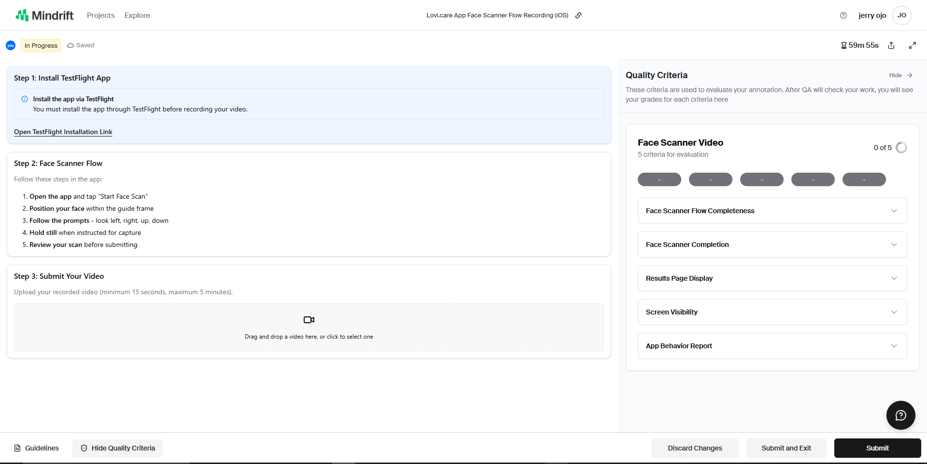This screenshot has width=927, height=464.
Task: Click the fifth grey criteria score pill
Action: coord(864,179)
